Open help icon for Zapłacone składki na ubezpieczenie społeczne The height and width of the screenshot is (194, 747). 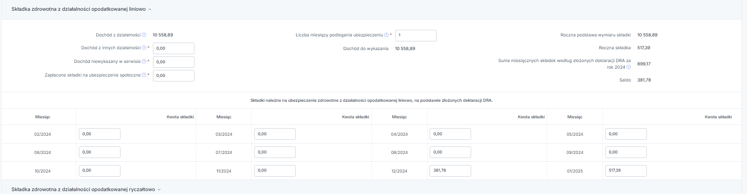pyautogui.click(x=144, y=75)
